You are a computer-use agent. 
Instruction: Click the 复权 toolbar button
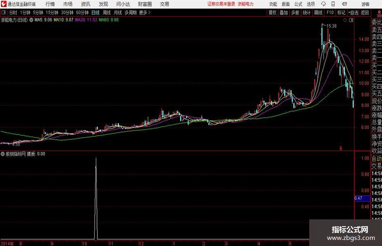272,13
